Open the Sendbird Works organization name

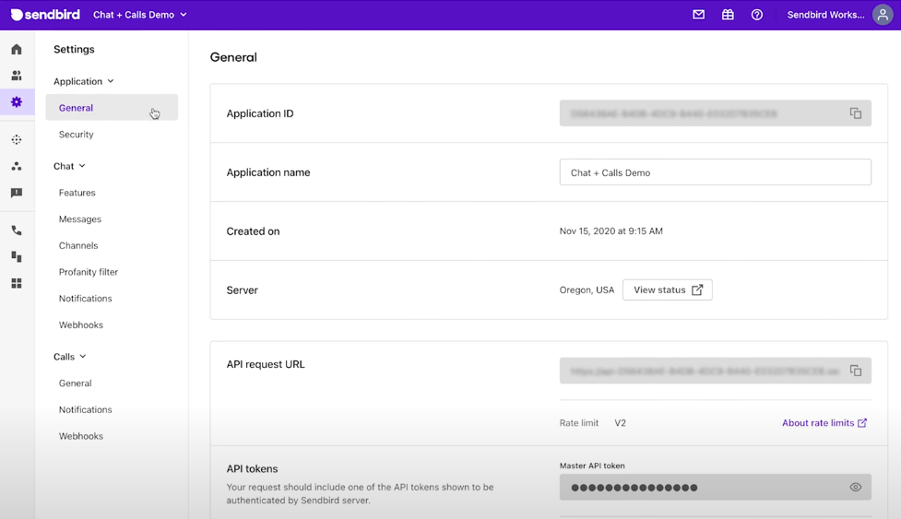825,15
